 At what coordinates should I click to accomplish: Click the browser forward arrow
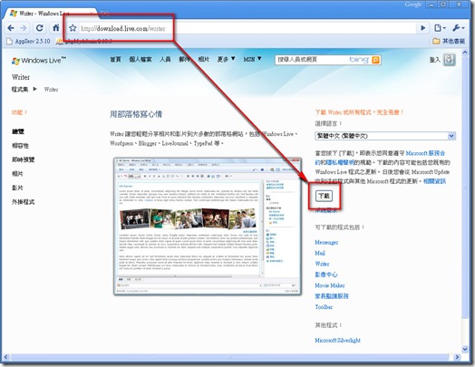(24, 28)
